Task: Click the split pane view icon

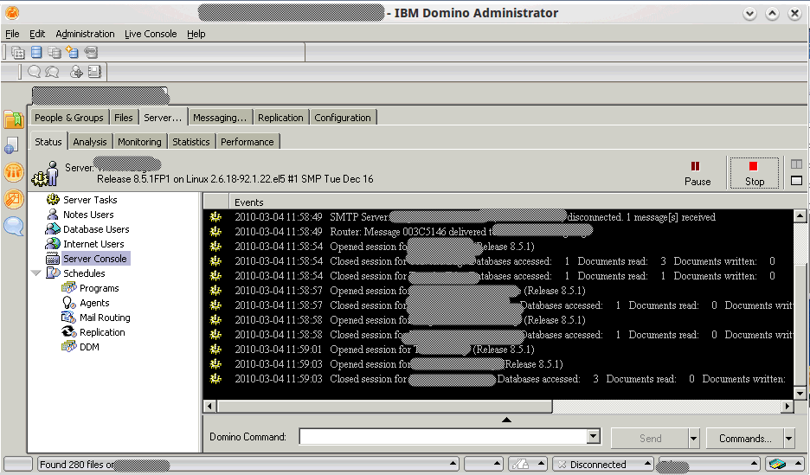Action: (x=796, y=164)
